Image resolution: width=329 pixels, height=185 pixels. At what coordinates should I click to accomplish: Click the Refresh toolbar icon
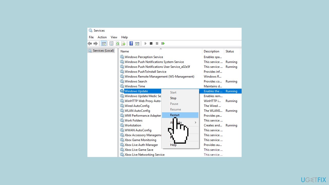click(x=117, y=44)
